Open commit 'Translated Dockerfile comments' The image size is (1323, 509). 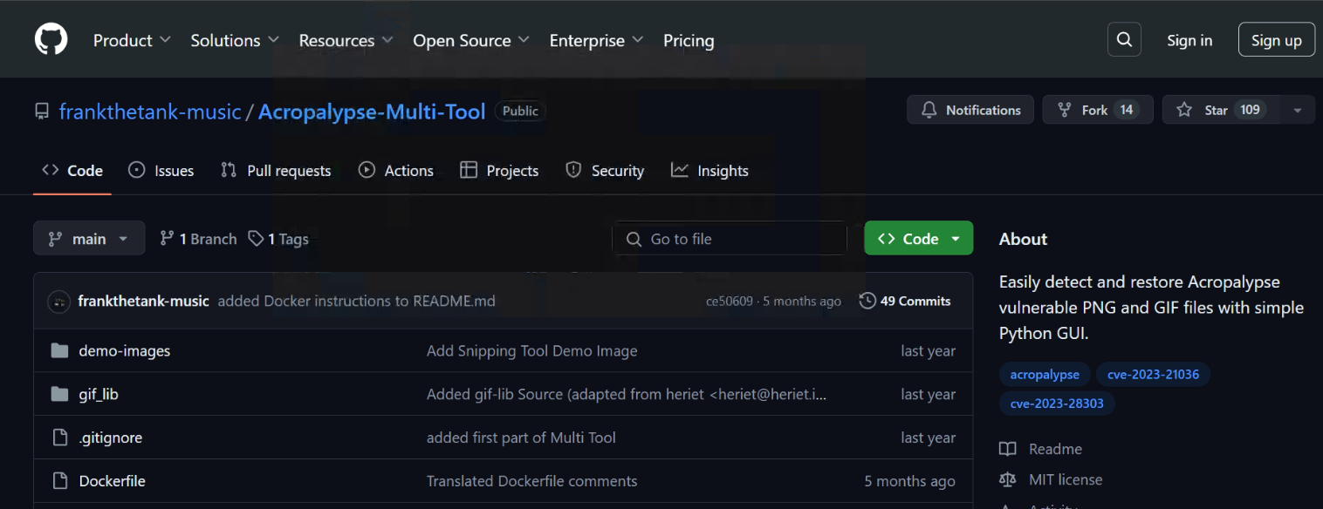click(x=532, y=481)
